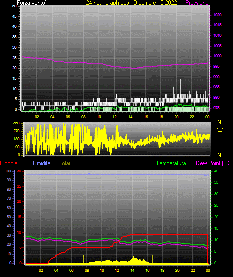This screenshot has height=277, width=233.
Task: Click the W wind direction marker
Action: pyautogui.click(x=220, y=131)
